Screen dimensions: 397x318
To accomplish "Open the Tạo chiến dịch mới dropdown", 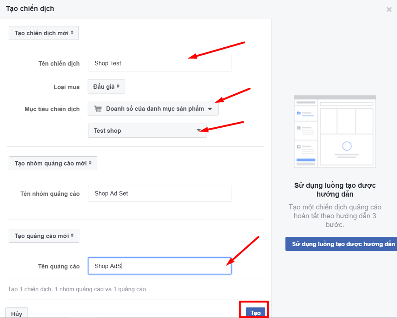I will 44,33.
